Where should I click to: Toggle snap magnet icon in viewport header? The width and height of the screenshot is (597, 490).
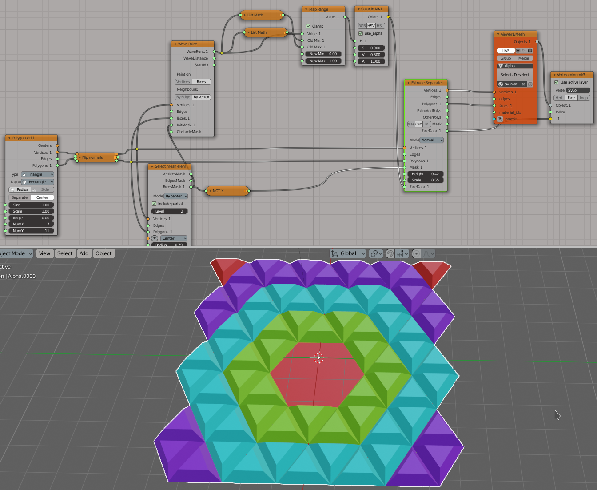tap(390, 253)
